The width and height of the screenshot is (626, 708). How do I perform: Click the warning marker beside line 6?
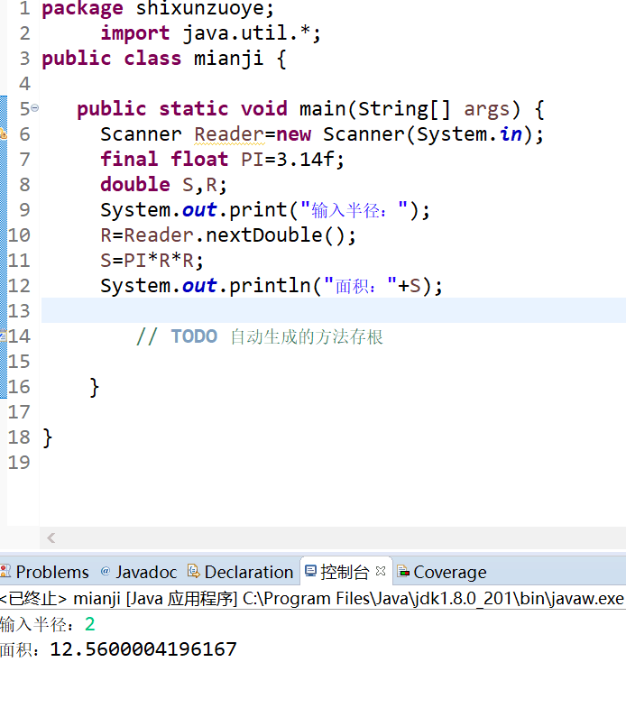tap(4, 133)
